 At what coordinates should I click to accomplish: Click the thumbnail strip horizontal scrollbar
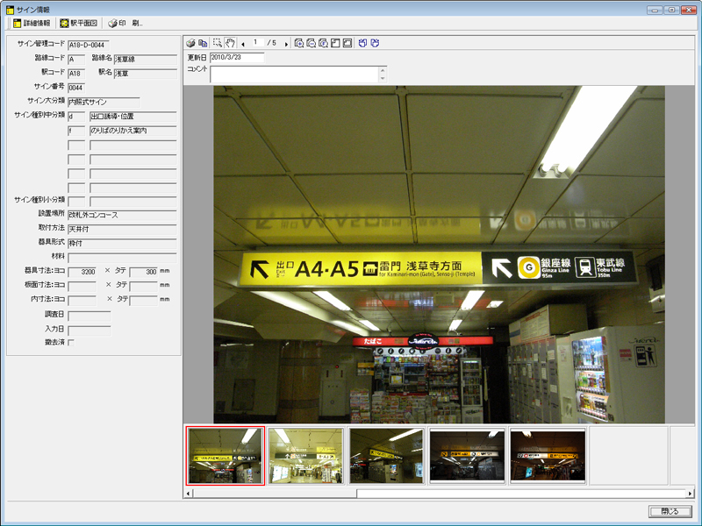click(x=439, y=494)
